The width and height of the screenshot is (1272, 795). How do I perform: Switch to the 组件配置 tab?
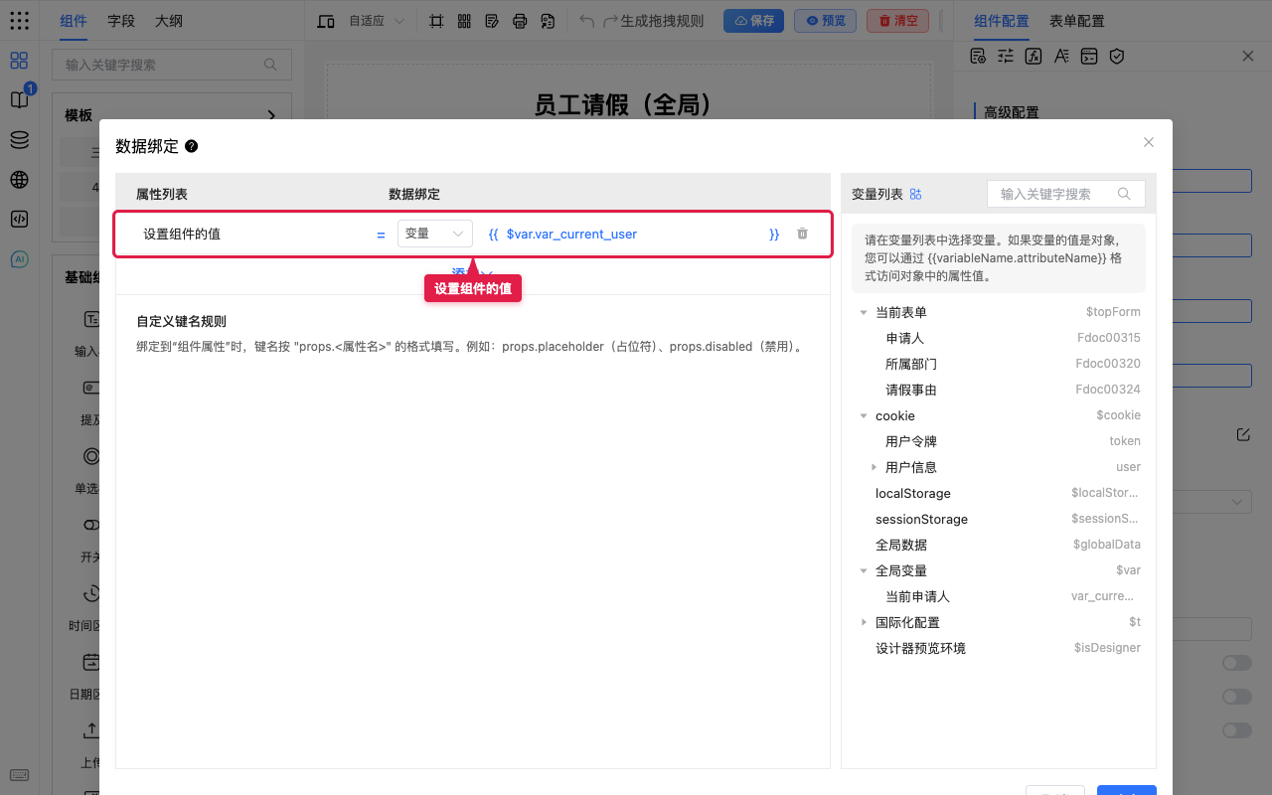click(x=1002, y=21)
